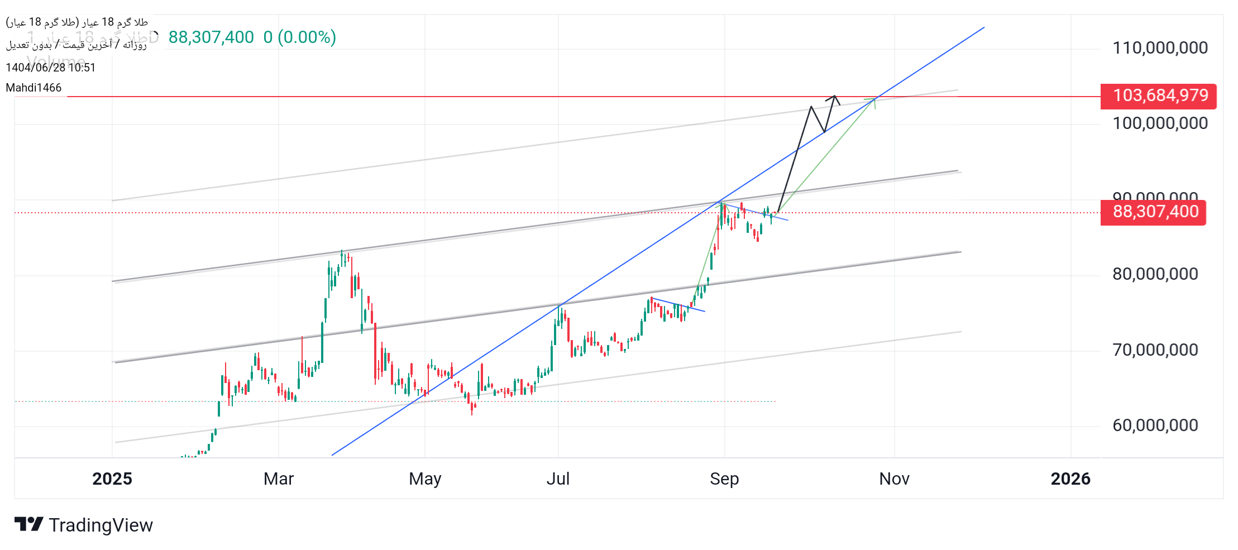Image resolution: width=1238 pixels, height=550 pixels.
Task: Select the Sep label on time axis
Action: point(724,479)
